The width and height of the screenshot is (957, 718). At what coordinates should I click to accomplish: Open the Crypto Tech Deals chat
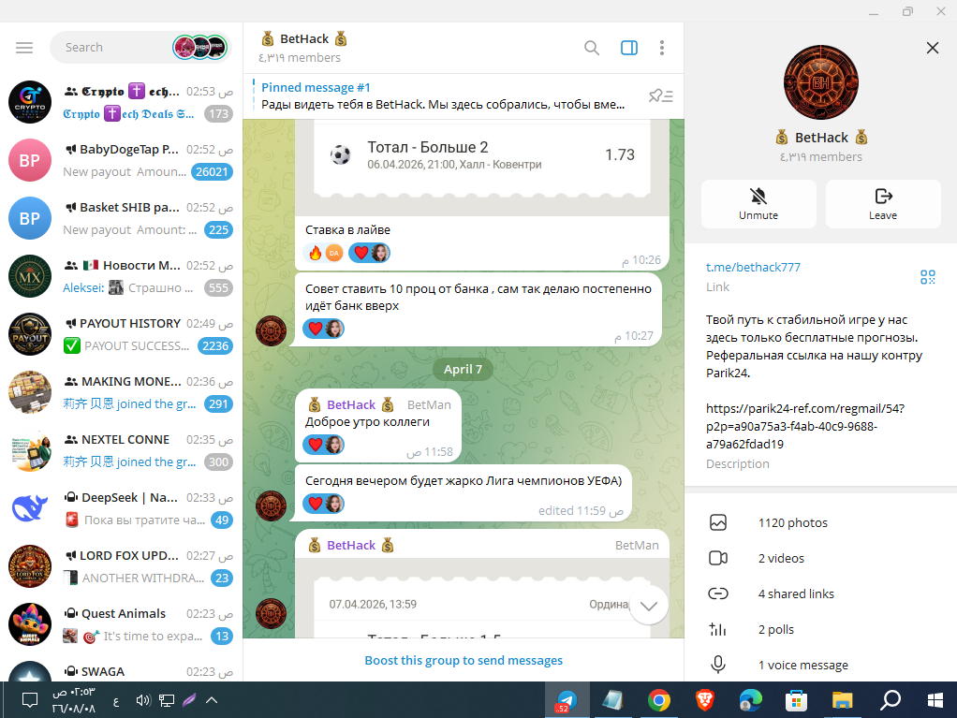tap(121, 102)
